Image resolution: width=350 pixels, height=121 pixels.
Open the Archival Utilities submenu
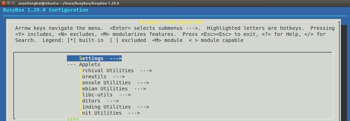[115, 70]
